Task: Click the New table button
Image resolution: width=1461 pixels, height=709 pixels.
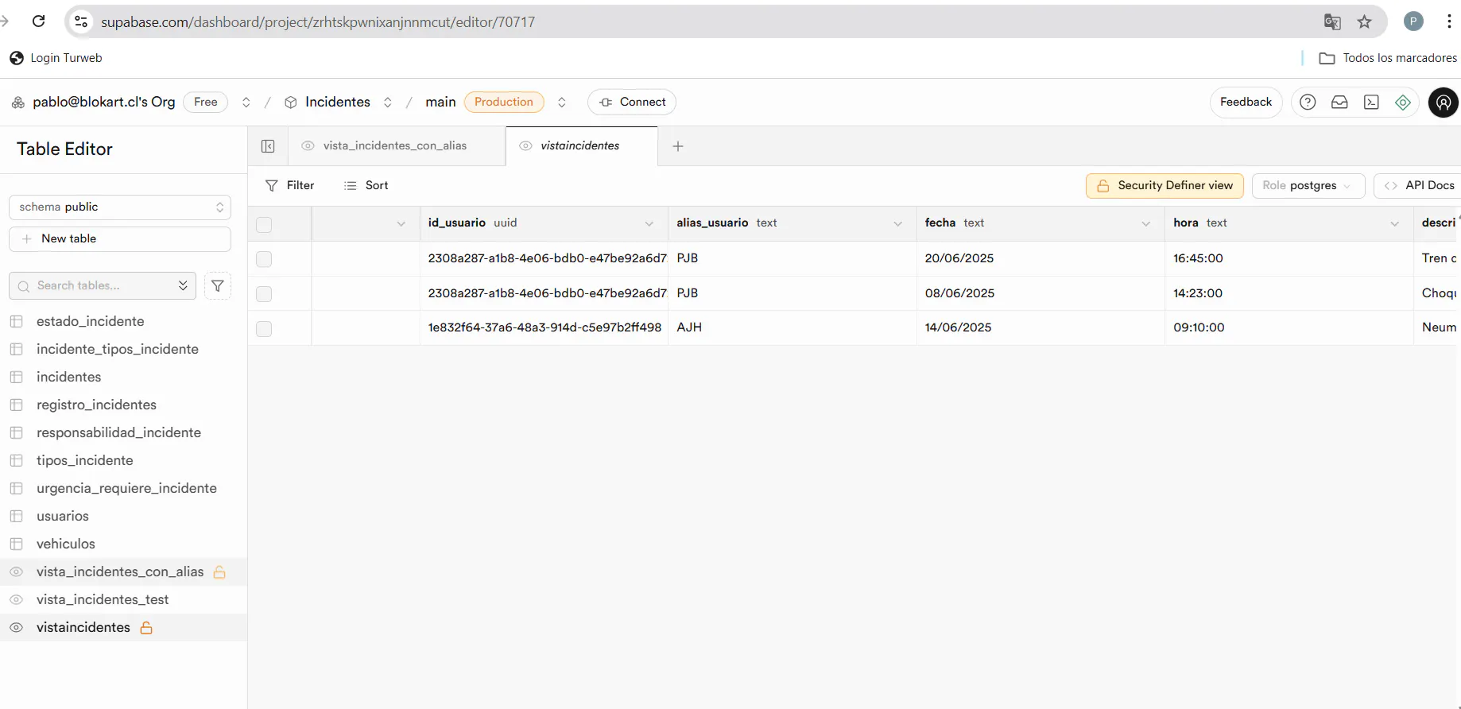Action: (x=120, y=239)
